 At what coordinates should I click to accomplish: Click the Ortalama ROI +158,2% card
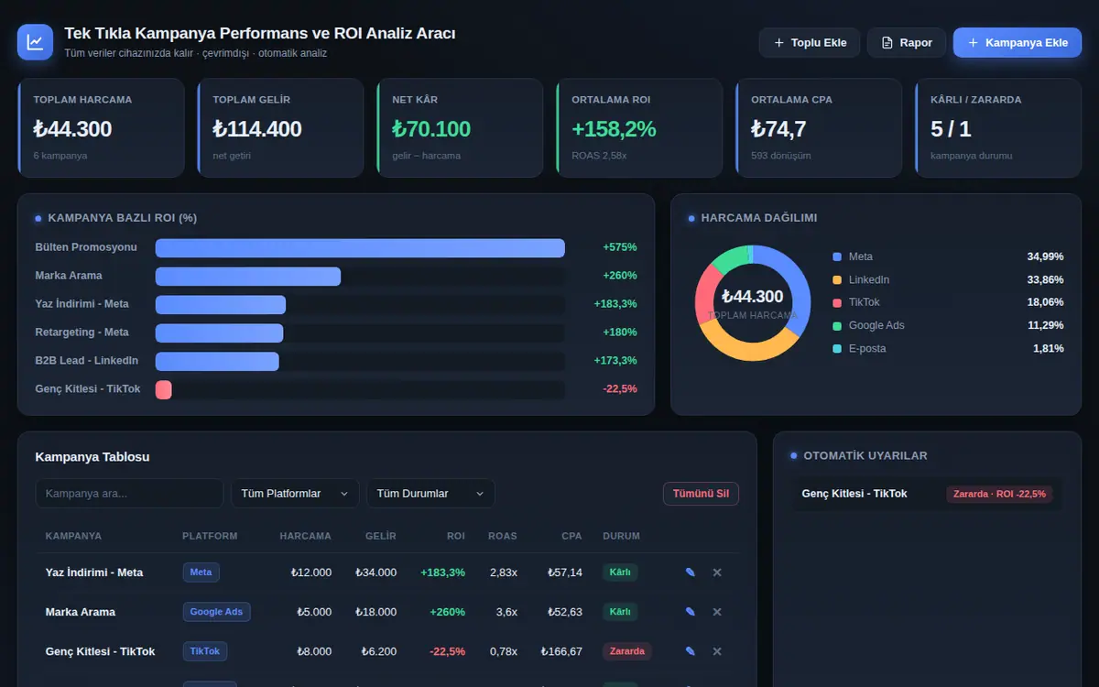point(639,128)
